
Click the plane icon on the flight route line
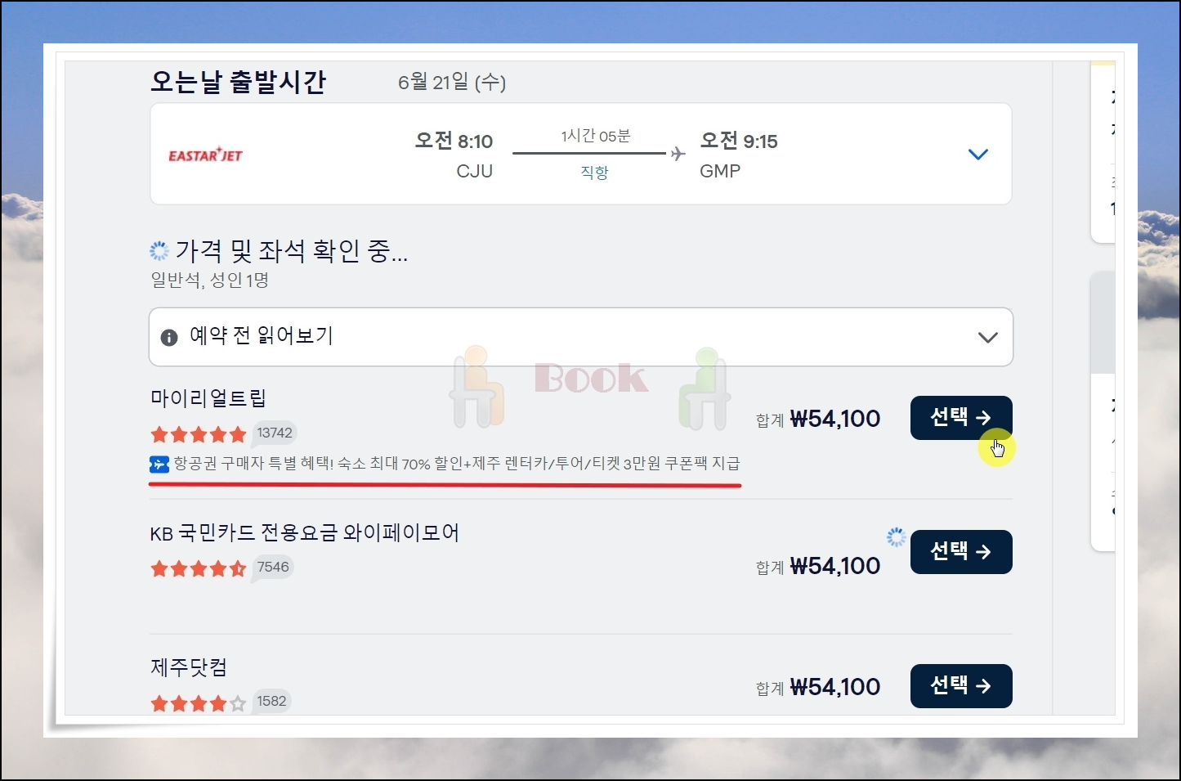(x=678, y=154)
